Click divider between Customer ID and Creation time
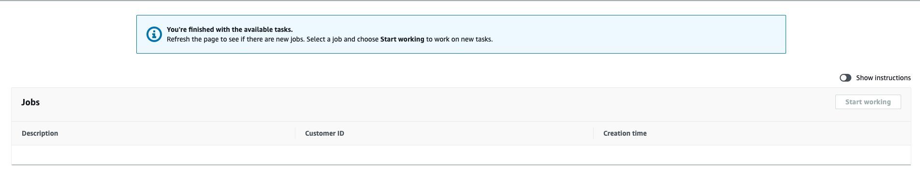The width and height of the screenshot is (920, 183). coord(593,133)
